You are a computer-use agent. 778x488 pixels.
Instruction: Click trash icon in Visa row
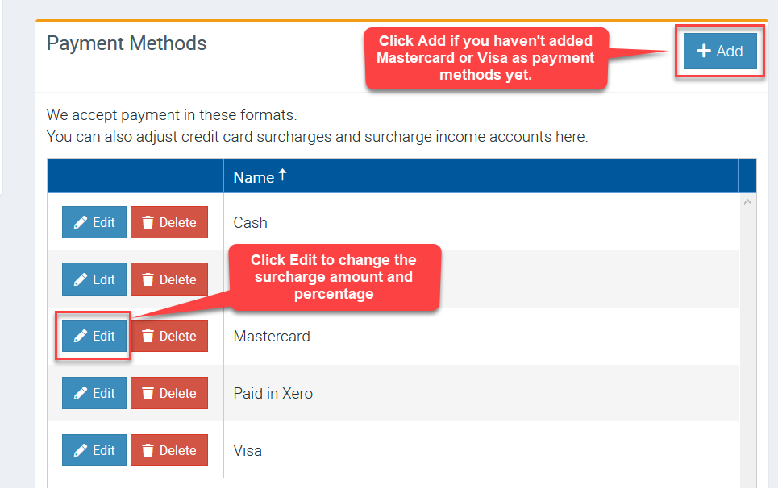coord(148,451)
